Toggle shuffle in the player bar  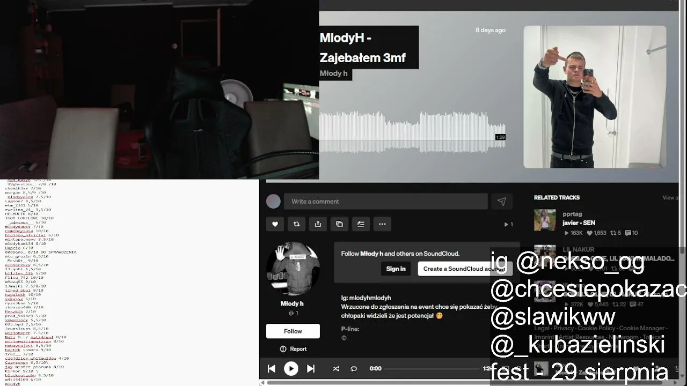[335, 368]
